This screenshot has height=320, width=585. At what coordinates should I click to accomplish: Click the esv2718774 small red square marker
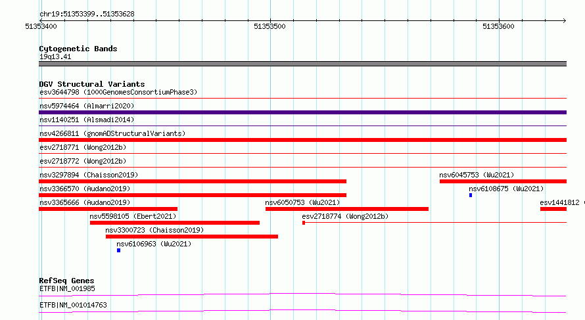click(304, 223)
